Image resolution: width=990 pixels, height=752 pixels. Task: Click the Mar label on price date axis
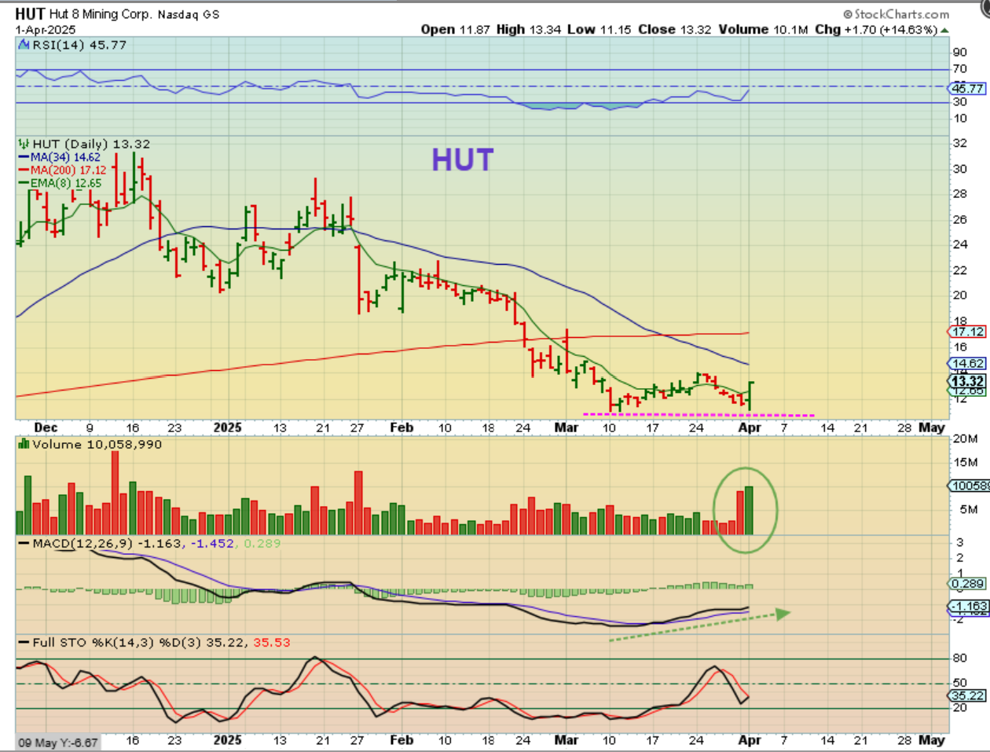coord(566,427)
